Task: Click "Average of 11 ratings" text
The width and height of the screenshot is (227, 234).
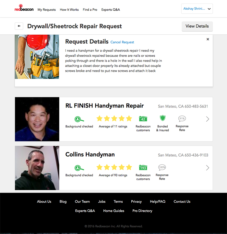Action: [x=113, y=127]
